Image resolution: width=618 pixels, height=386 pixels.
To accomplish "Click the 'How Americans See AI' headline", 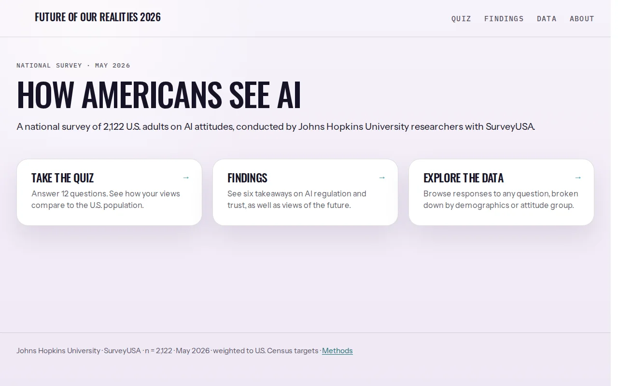I will point(159,95).
